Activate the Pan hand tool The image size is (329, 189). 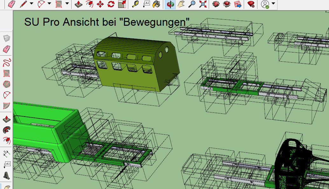coord(181,4)
